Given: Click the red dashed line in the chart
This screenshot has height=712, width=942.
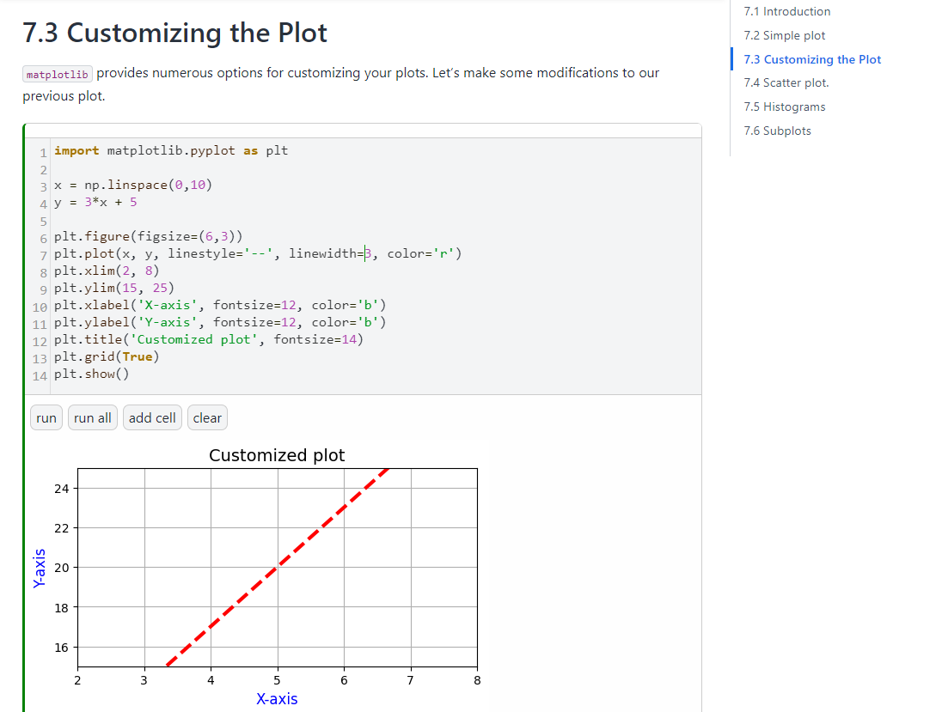Looking at the screenshot, I should point(277,566).
